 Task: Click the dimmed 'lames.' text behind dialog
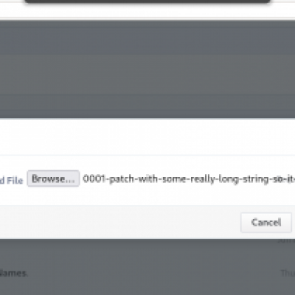click(x=14, y=273)
